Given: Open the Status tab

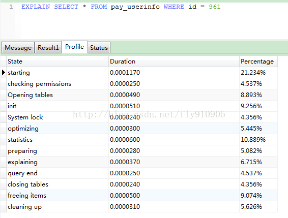Looking at the screenshot, I should click(99, 48).
